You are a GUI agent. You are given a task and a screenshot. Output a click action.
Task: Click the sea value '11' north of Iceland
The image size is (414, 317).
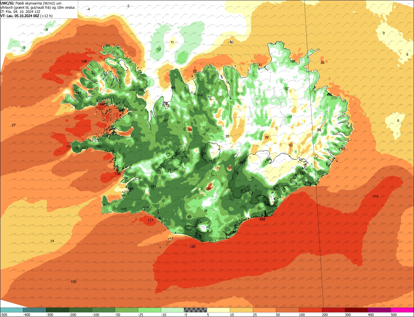point(172,42)
